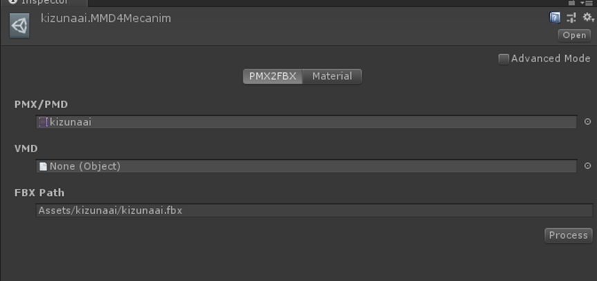Click the Process button
The image size is (597, 281).
[x=568, y=236]
